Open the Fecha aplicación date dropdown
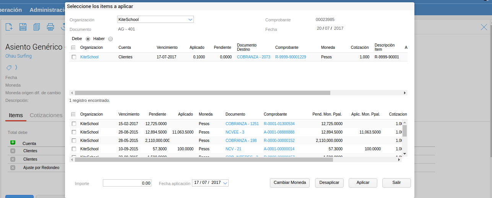This screenshot has height=198, width=492. coord(225,183)
